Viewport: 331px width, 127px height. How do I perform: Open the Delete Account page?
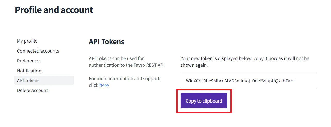click(x=33, y=90)
